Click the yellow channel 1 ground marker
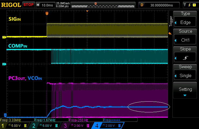The height and width of the screenshot is (129, 199). coord(4,37)
